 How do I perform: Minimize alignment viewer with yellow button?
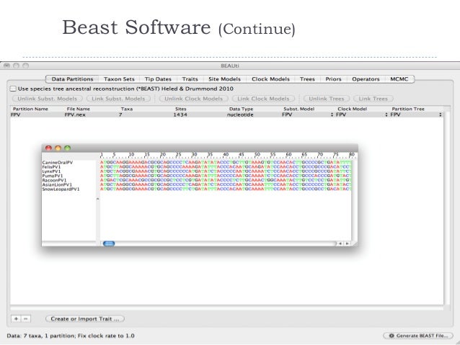[x=58, y=148]
